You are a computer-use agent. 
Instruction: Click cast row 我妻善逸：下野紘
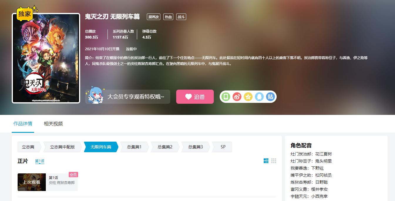click(x=307, y=168)
